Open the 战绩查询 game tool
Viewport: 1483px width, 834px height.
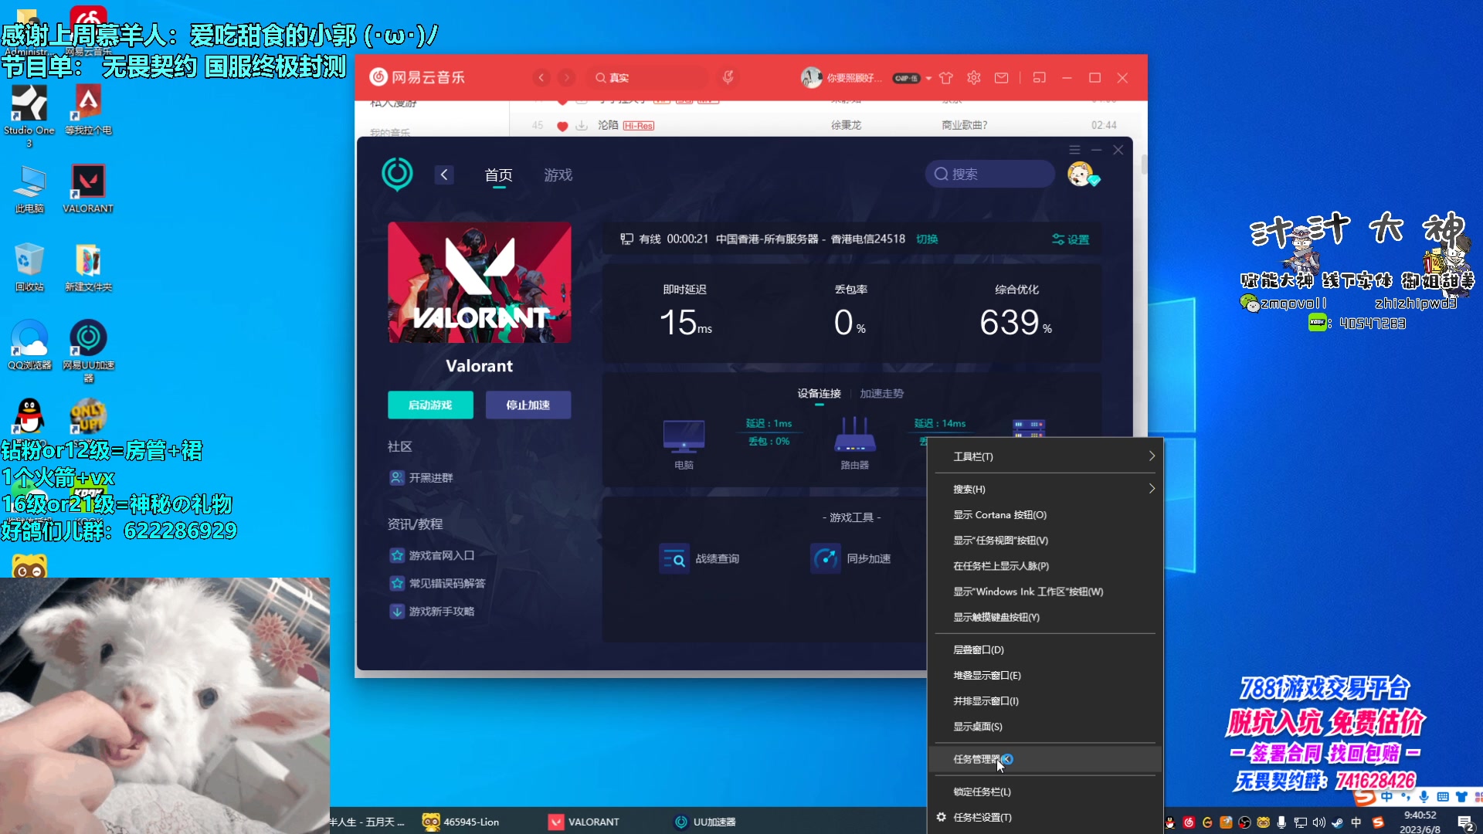pyautogui.click(x=699, y=558)
